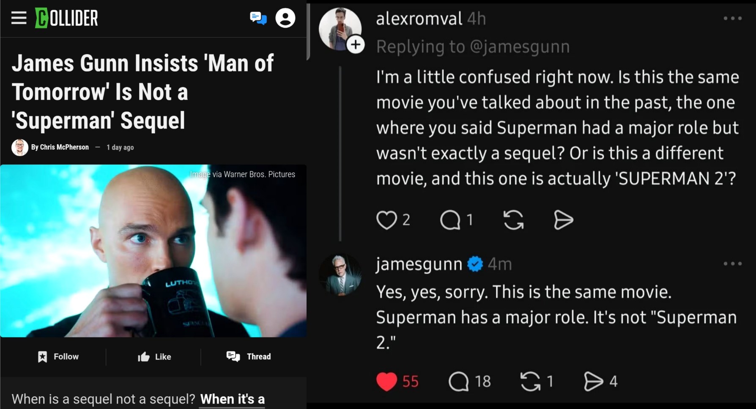Image resolution: width=756 pixels, height=409 pixels.
Task: Reply to alexromval's post via comment bubble
Action: pyautogui.click(x=450, y=220)
